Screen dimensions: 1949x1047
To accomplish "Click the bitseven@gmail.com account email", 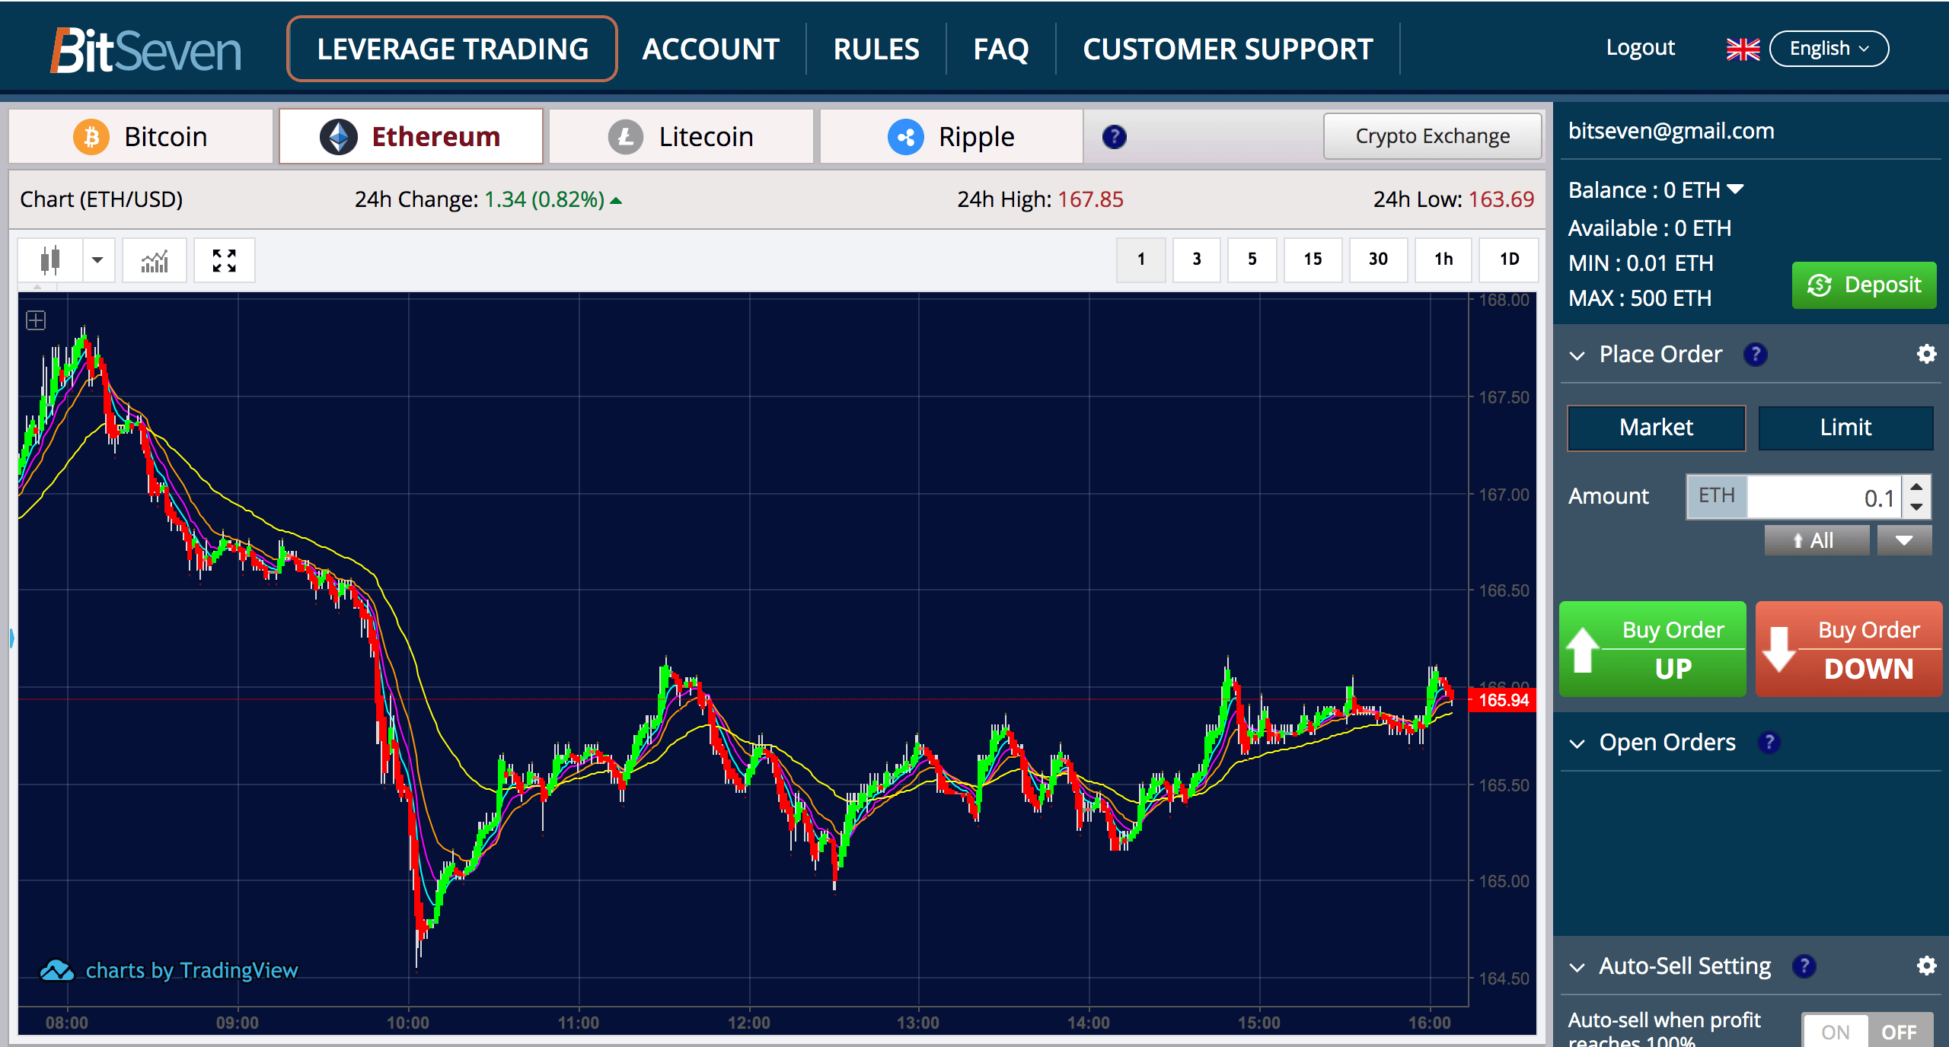I will coord(1671,131).
